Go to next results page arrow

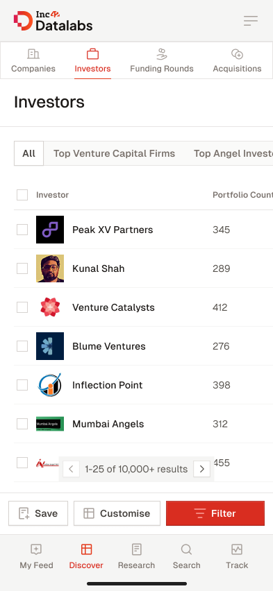(201, 469)
